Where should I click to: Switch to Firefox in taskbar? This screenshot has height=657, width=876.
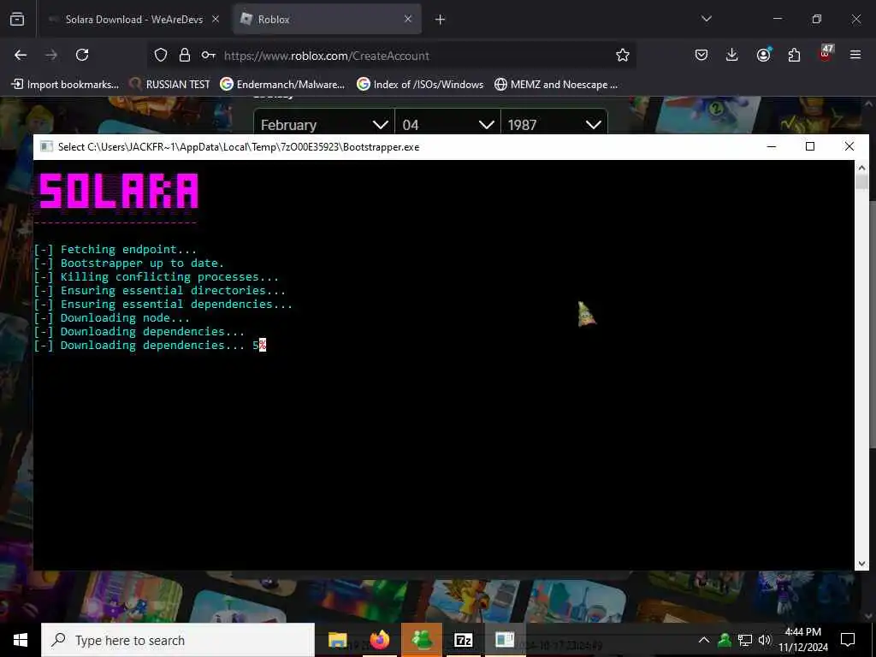click(x=380, y=640)
